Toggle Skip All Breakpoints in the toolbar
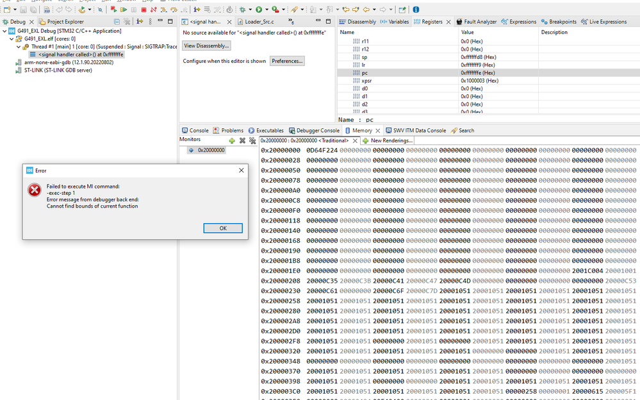 [x=100, y=10]
